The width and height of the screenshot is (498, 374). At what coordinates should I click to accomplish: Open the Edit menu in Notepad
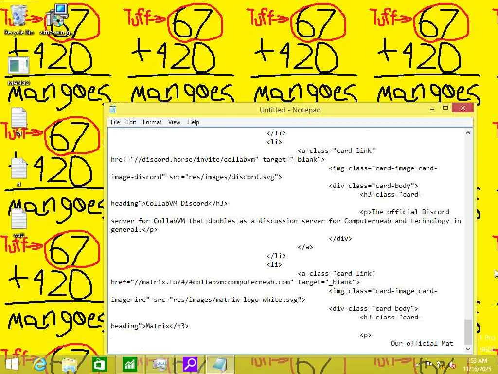131,122
